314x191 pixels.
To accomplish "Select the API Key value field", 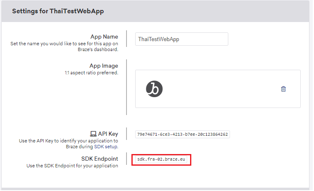I will [183, 135].
